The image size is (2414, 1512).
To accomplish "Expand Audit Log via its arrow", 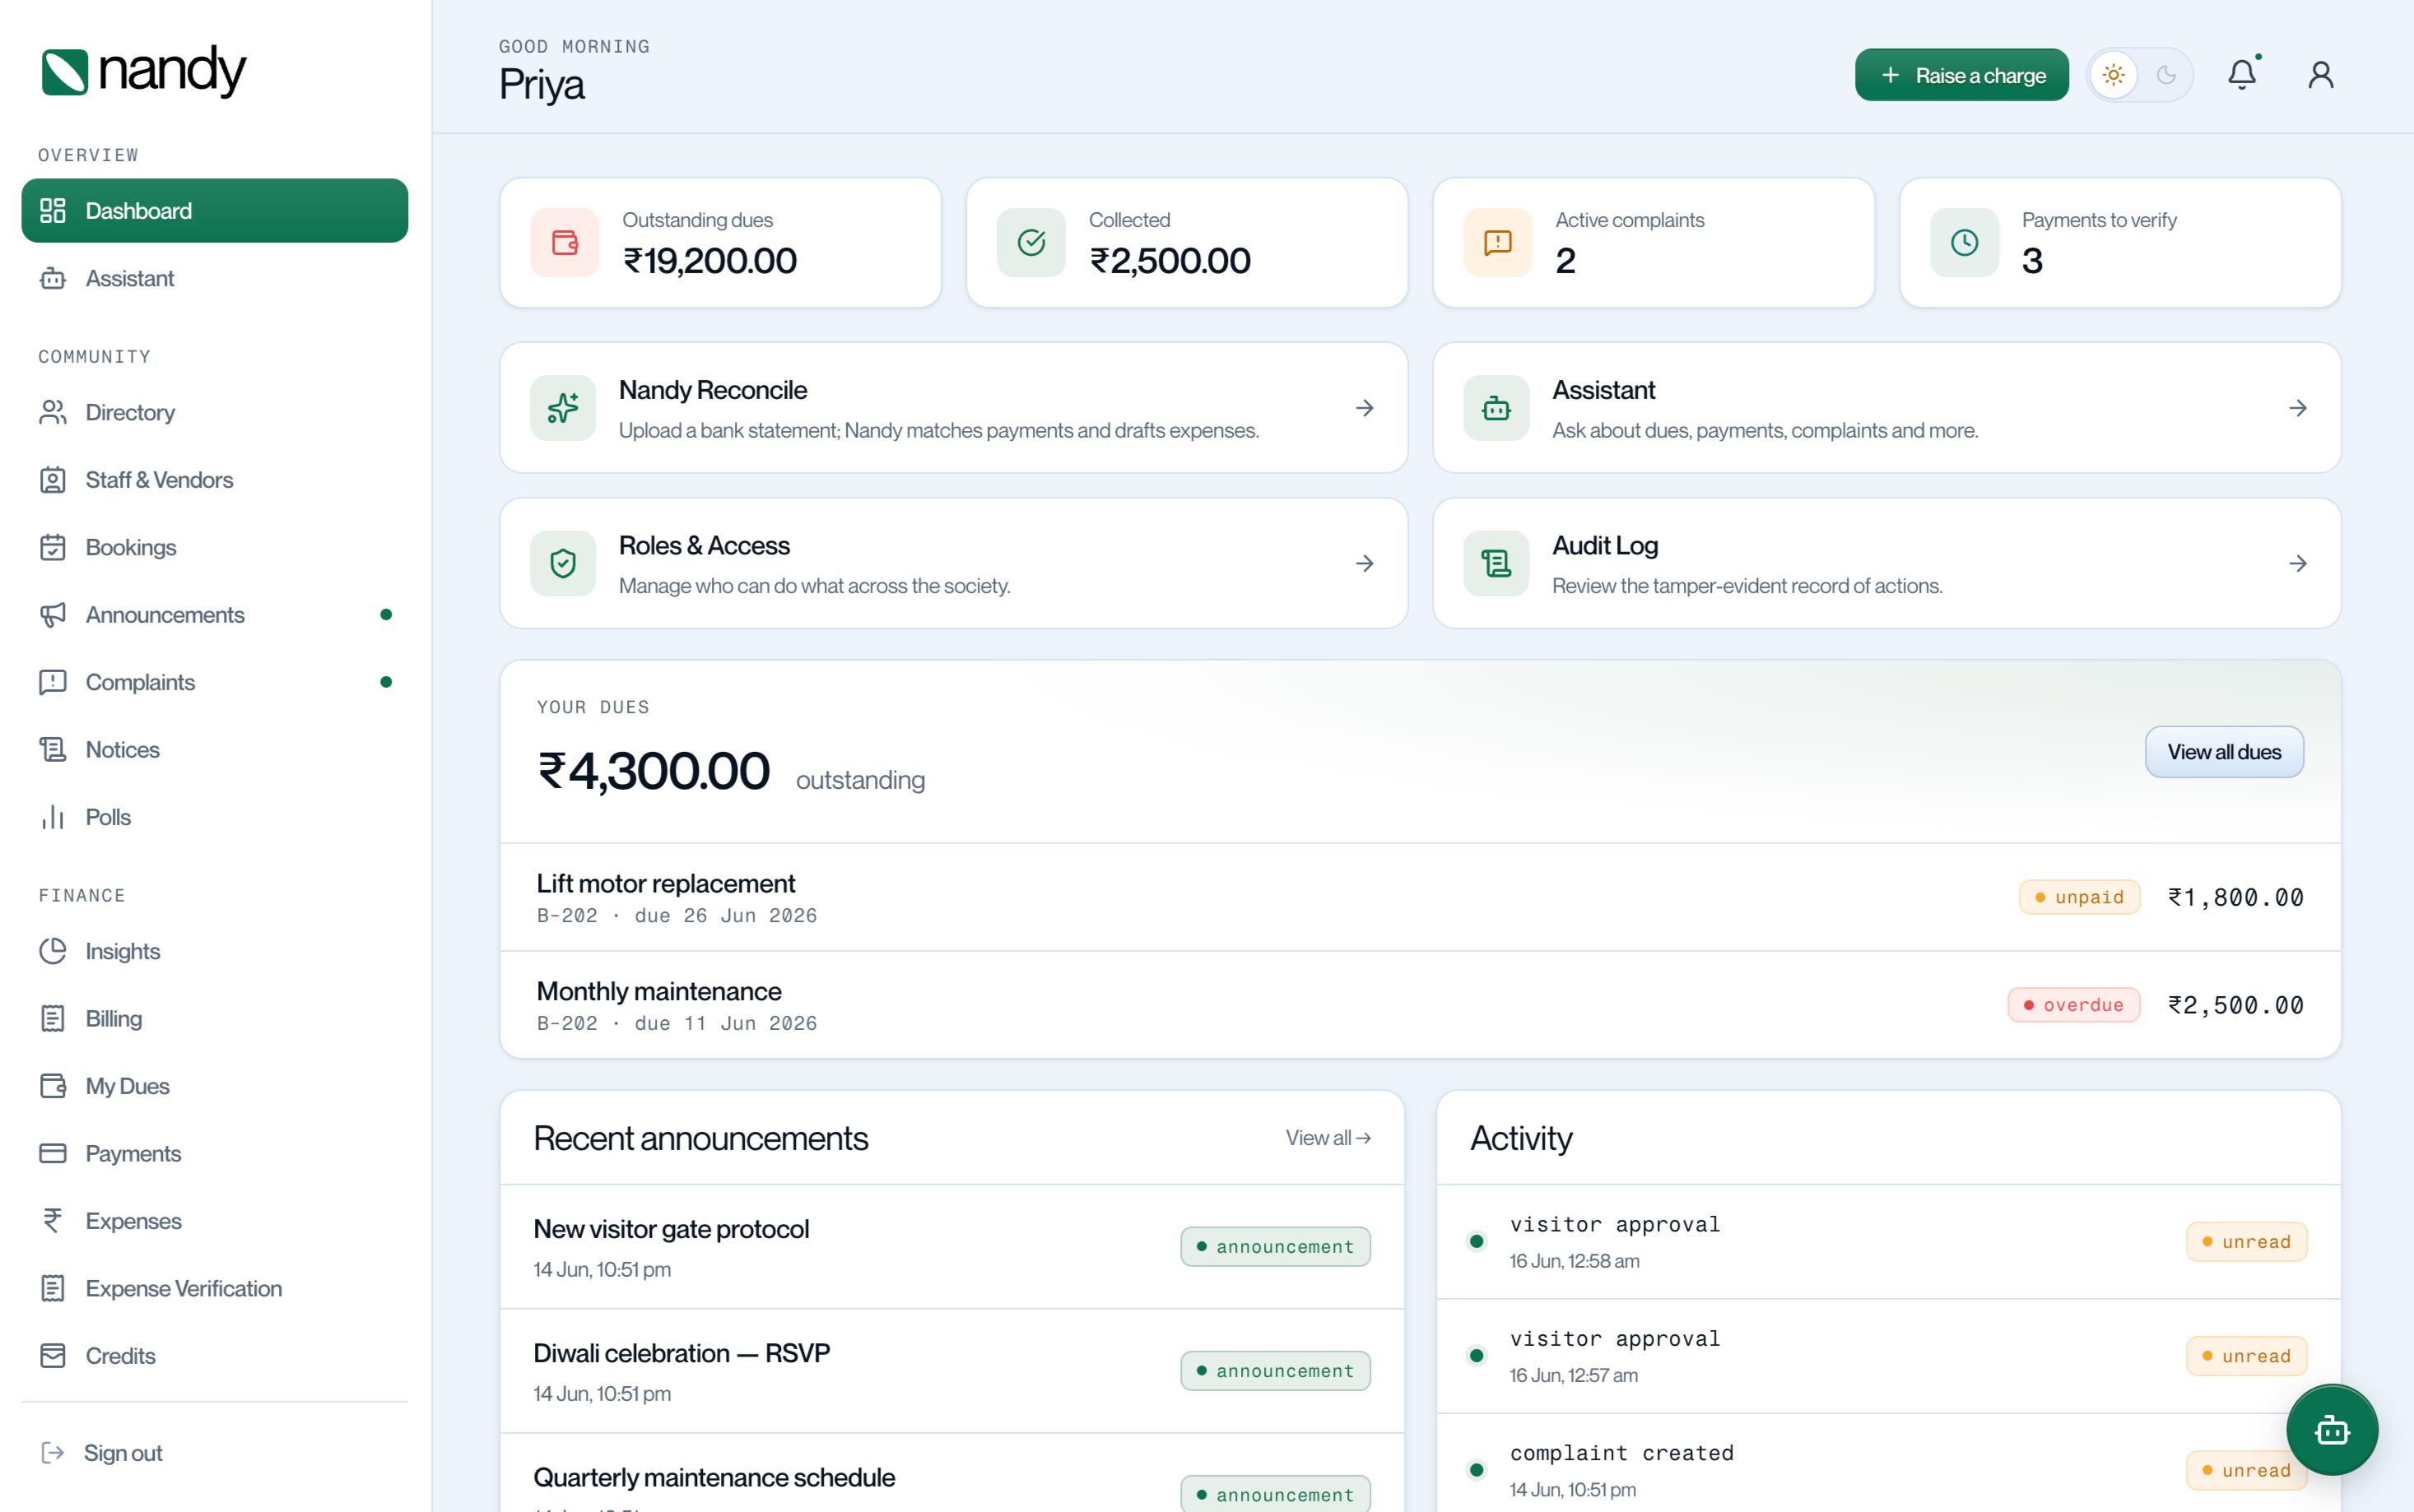I will [x=2298, y=564].
